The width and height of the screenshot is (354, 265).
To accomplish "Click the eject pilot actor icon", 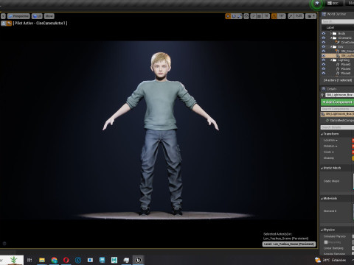I will (x=4, y=24).
